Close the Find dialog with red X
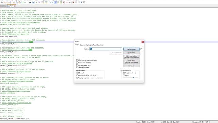Screen dimensions: 218x123 143,42
